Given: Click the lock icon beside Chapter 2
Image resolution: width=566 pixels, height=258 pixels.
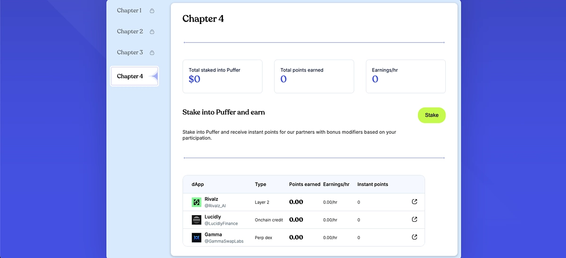Looking at the screenshot, I should point(152,32).
